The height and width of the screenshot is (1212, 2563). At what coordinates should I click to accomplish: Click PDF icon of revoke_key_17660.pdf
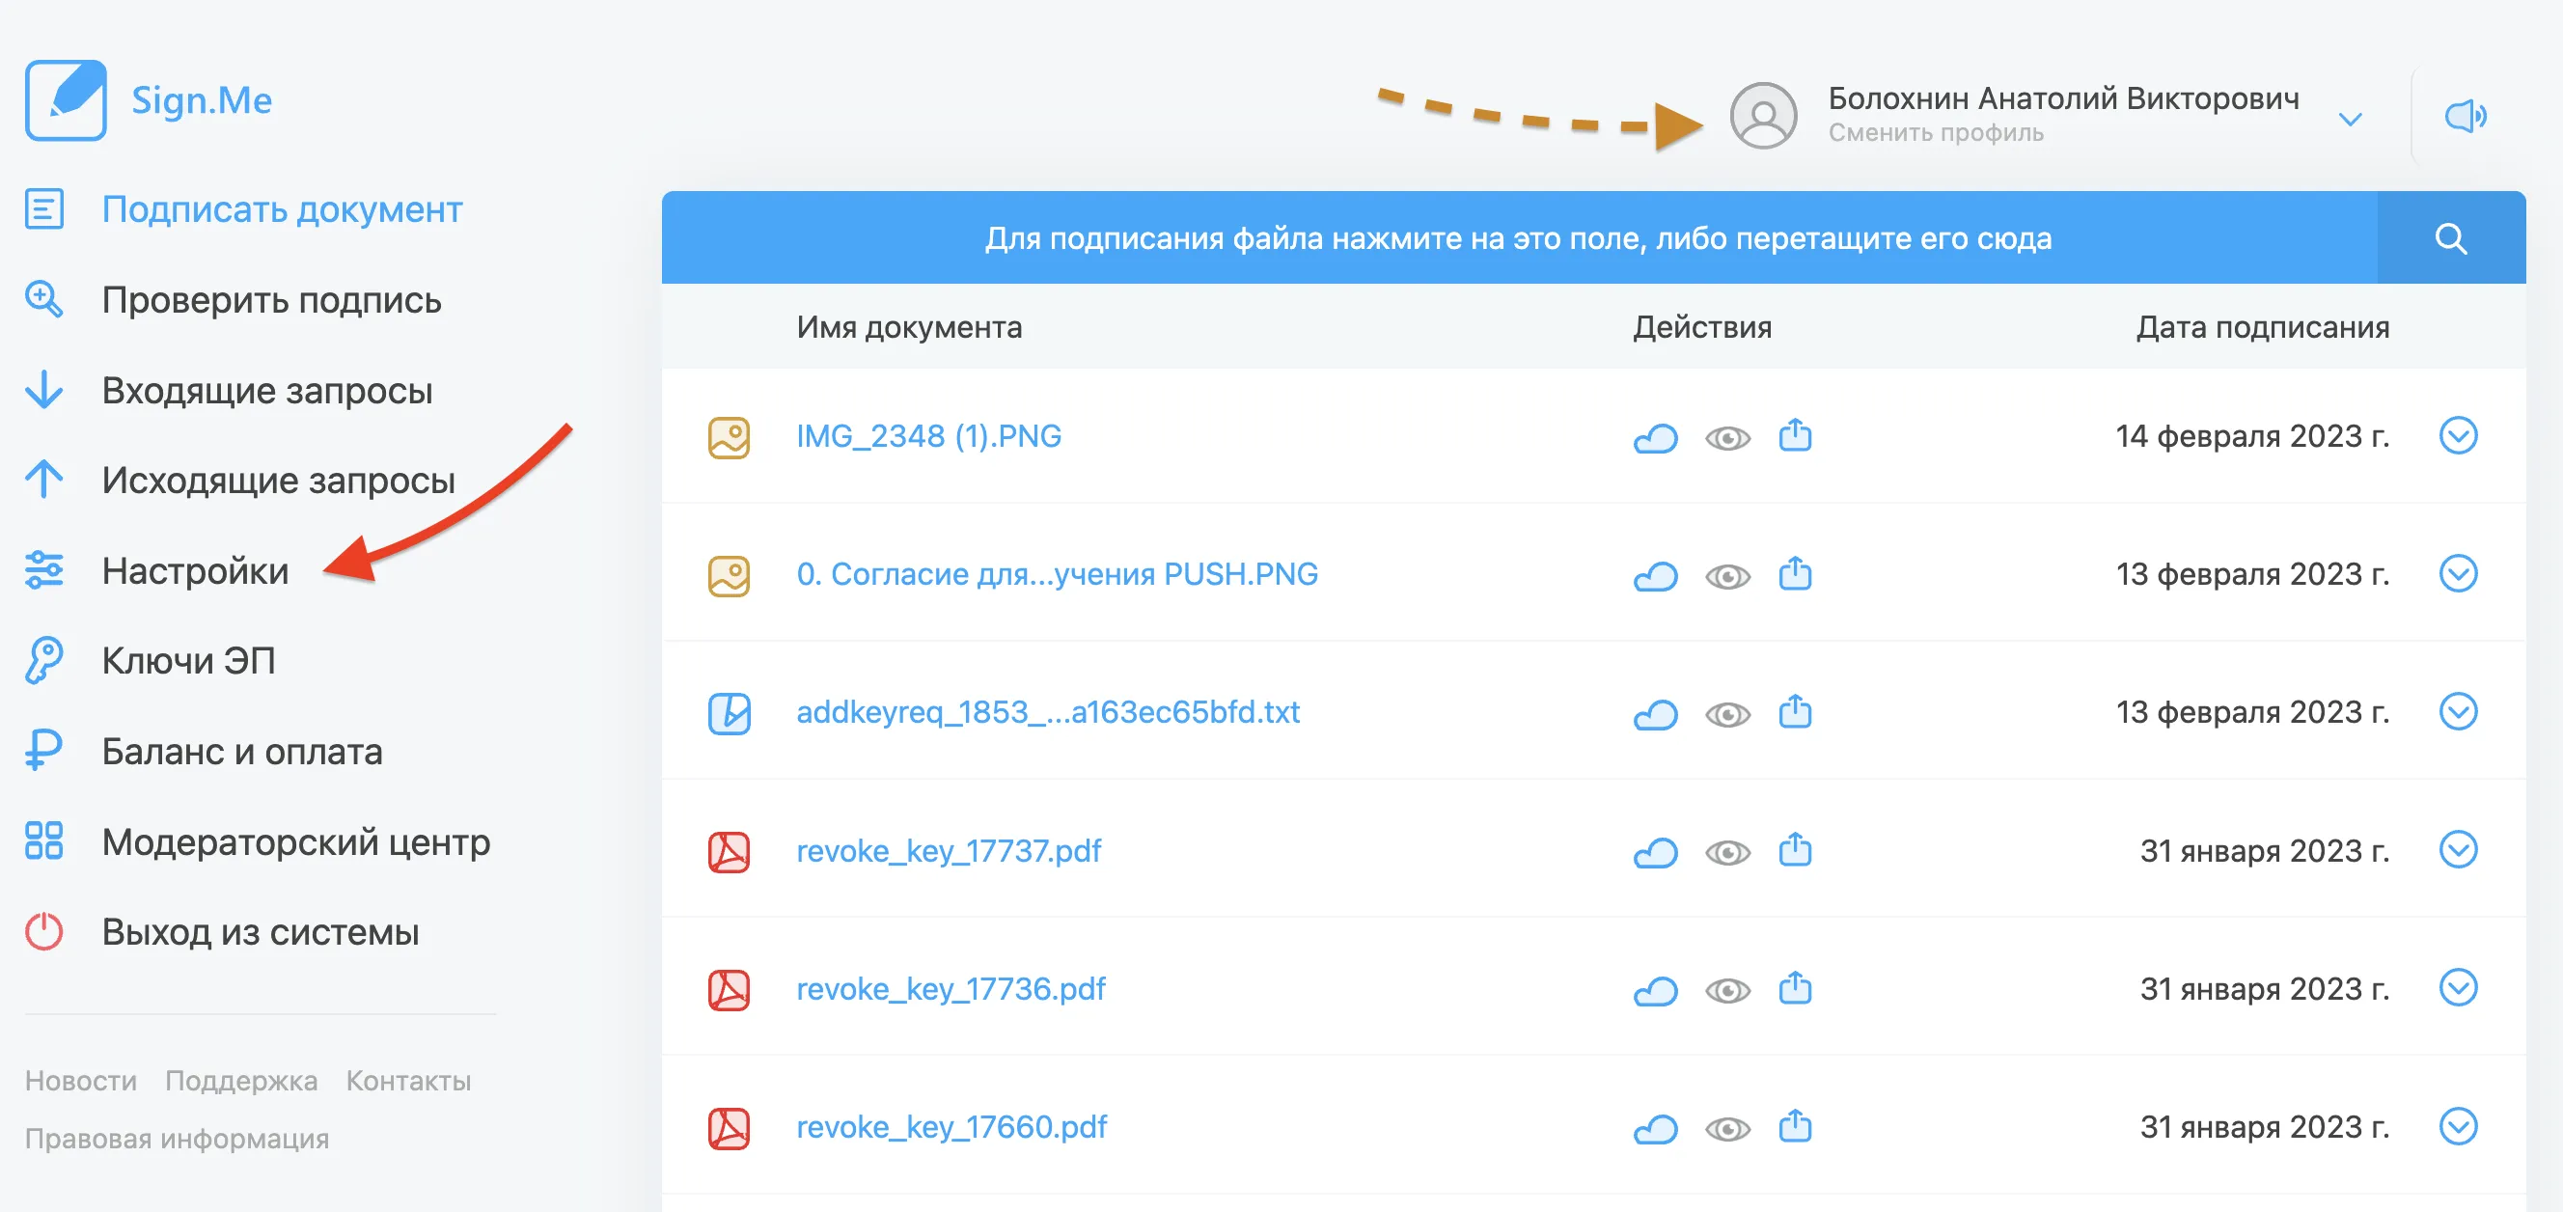(x=730, y=1129)
